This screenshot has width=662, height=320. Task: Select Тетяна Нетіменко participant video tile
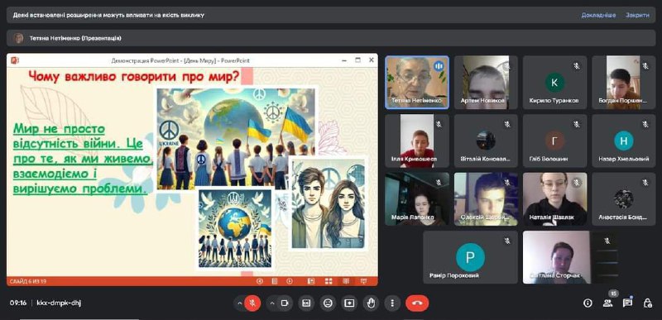[417, 83]
